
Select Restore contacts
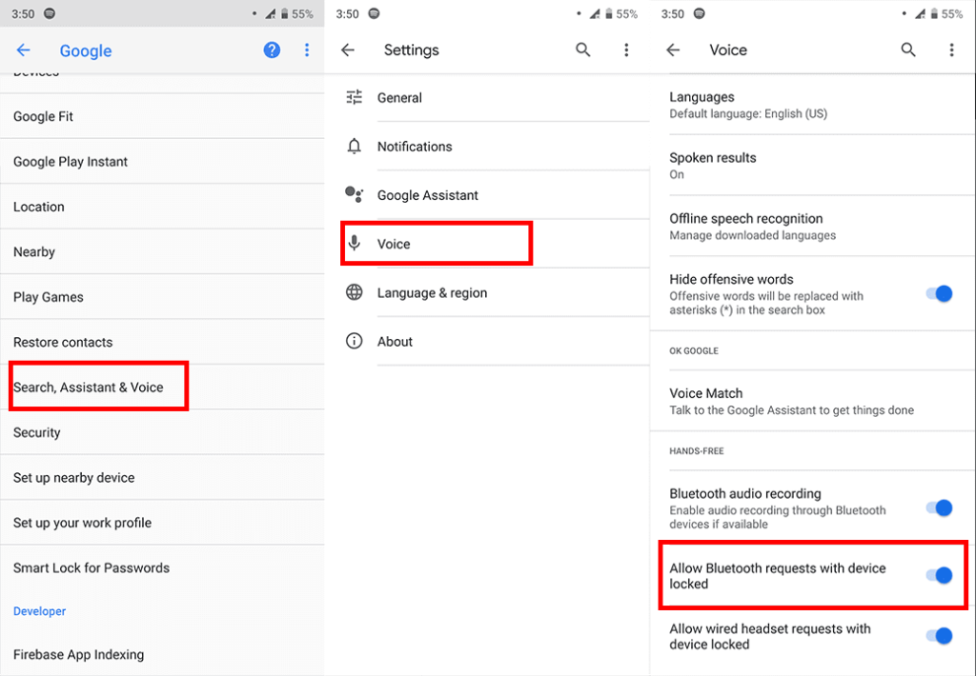point(162,342)
